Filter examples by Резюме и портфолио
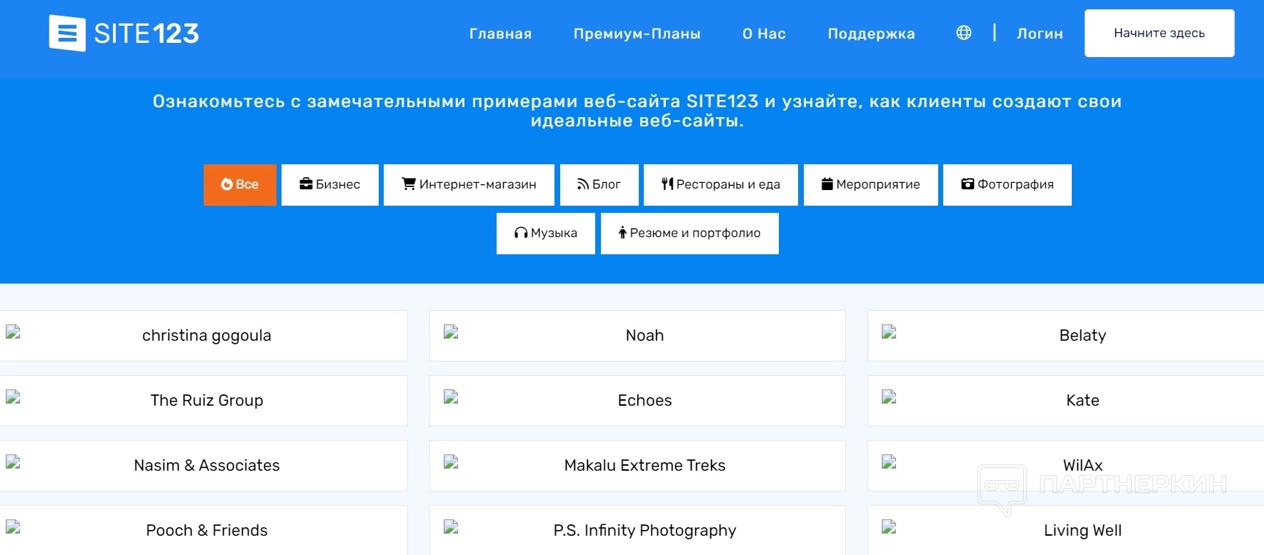This screenshot has width=1264, height=555. pos(690,234)
